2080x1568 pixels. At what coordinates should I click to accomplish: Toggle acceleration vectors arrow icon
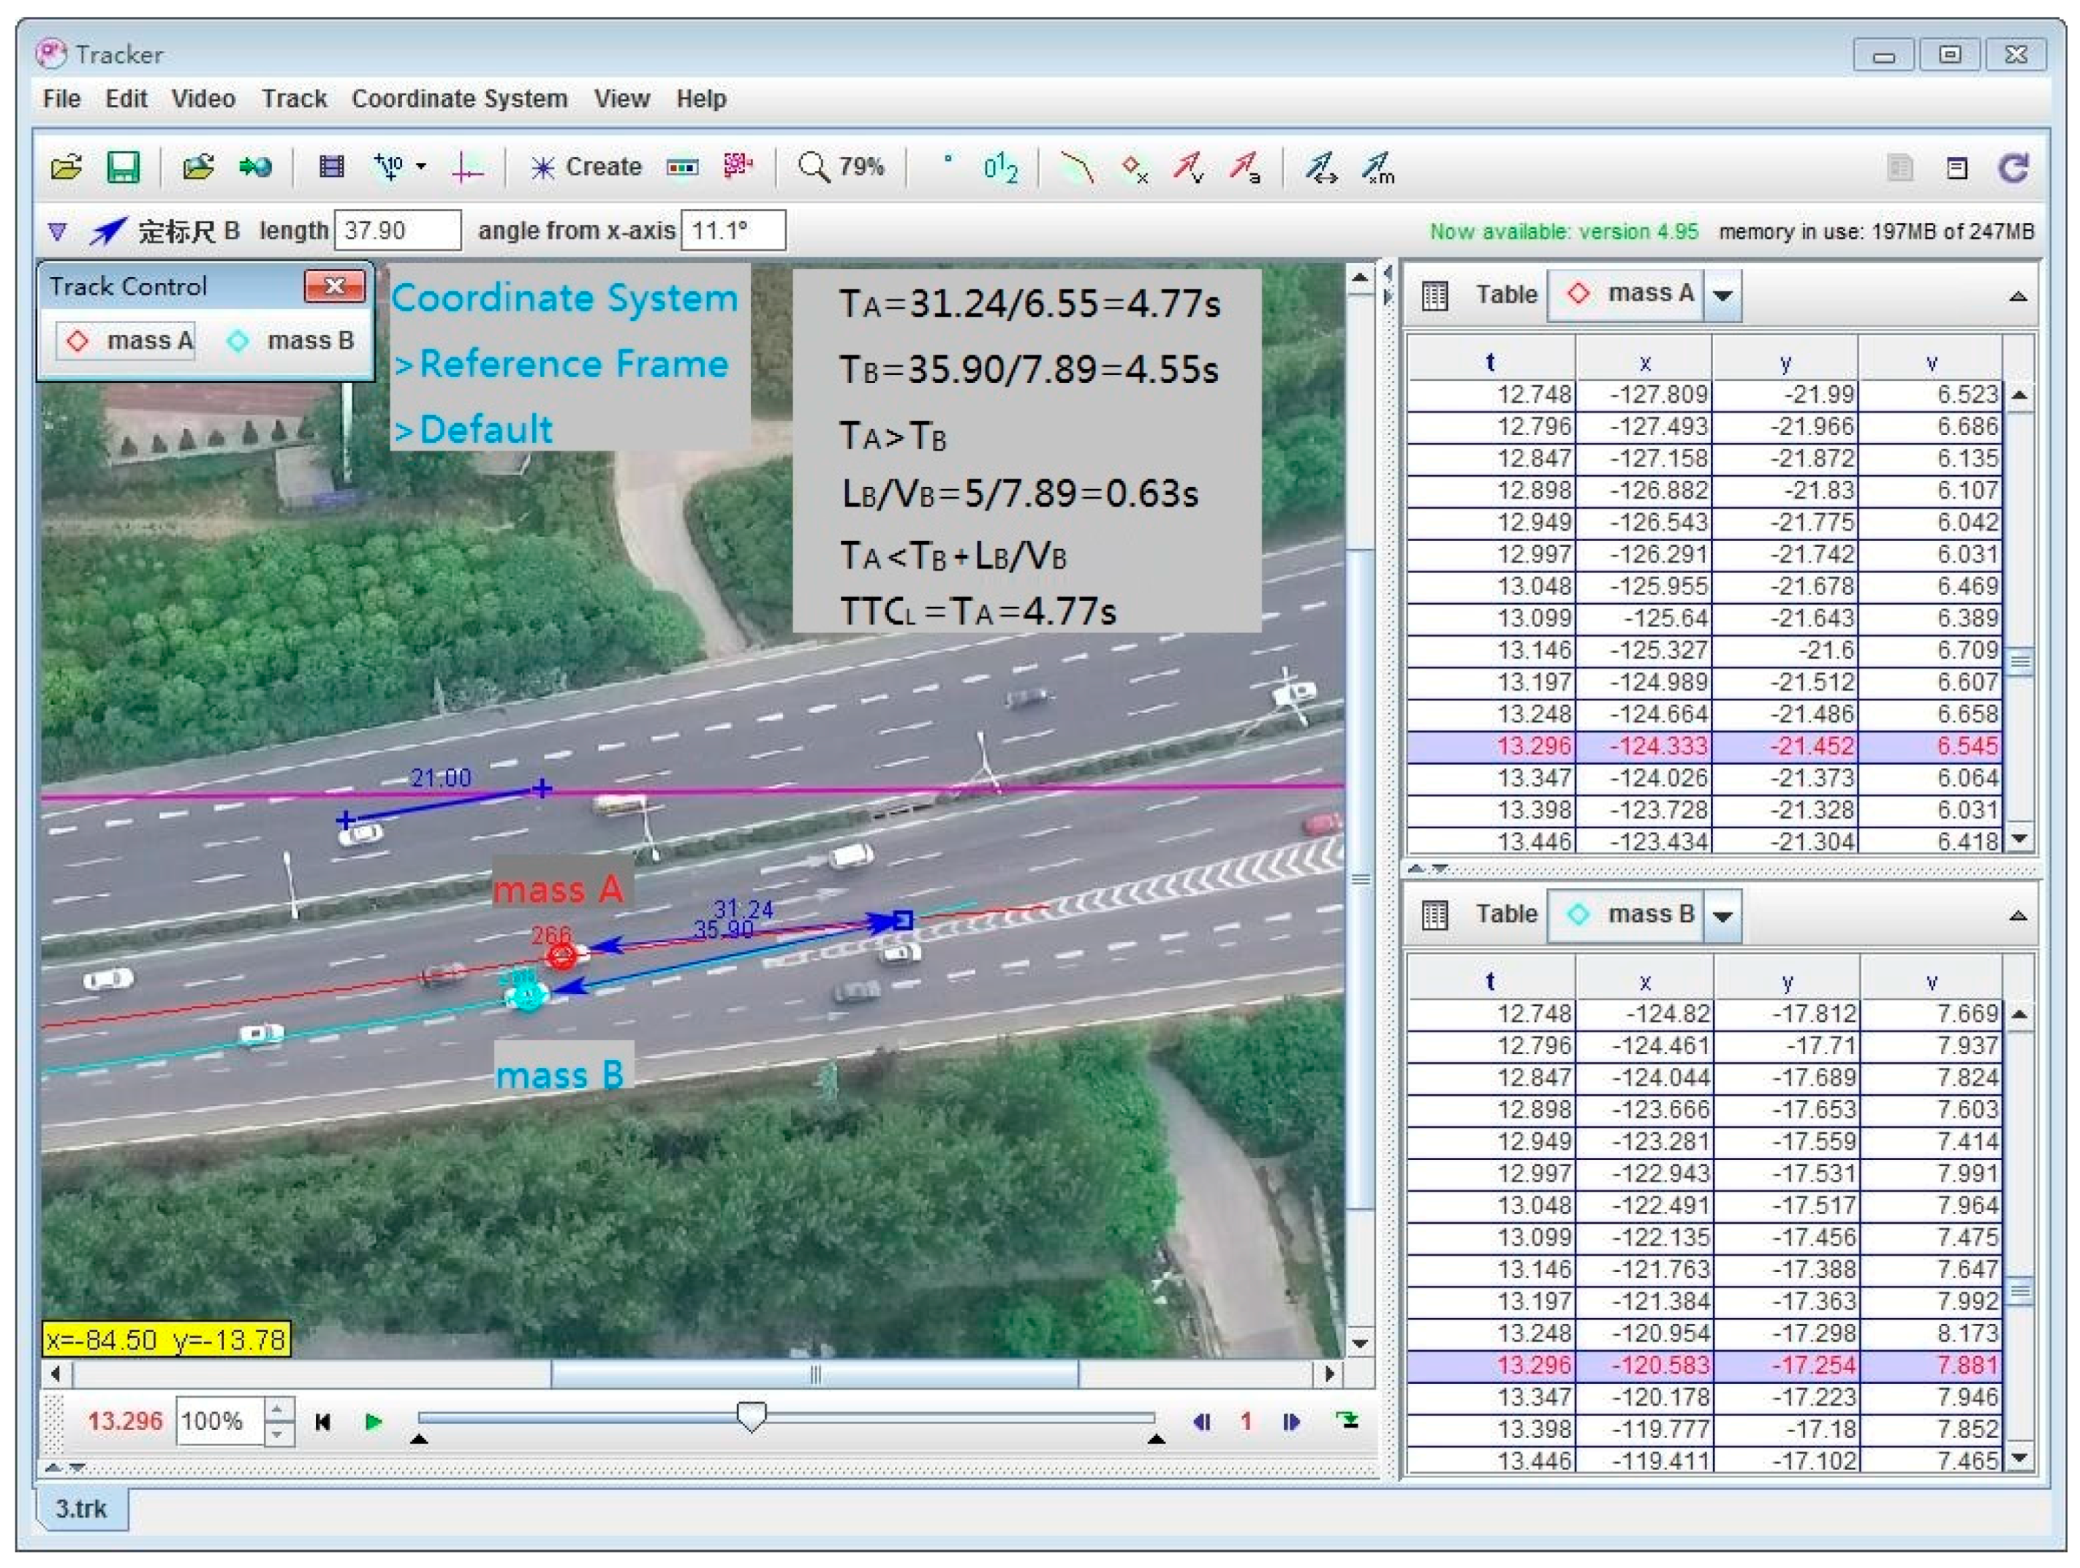pyautogui.click(x=1246, y=167)
